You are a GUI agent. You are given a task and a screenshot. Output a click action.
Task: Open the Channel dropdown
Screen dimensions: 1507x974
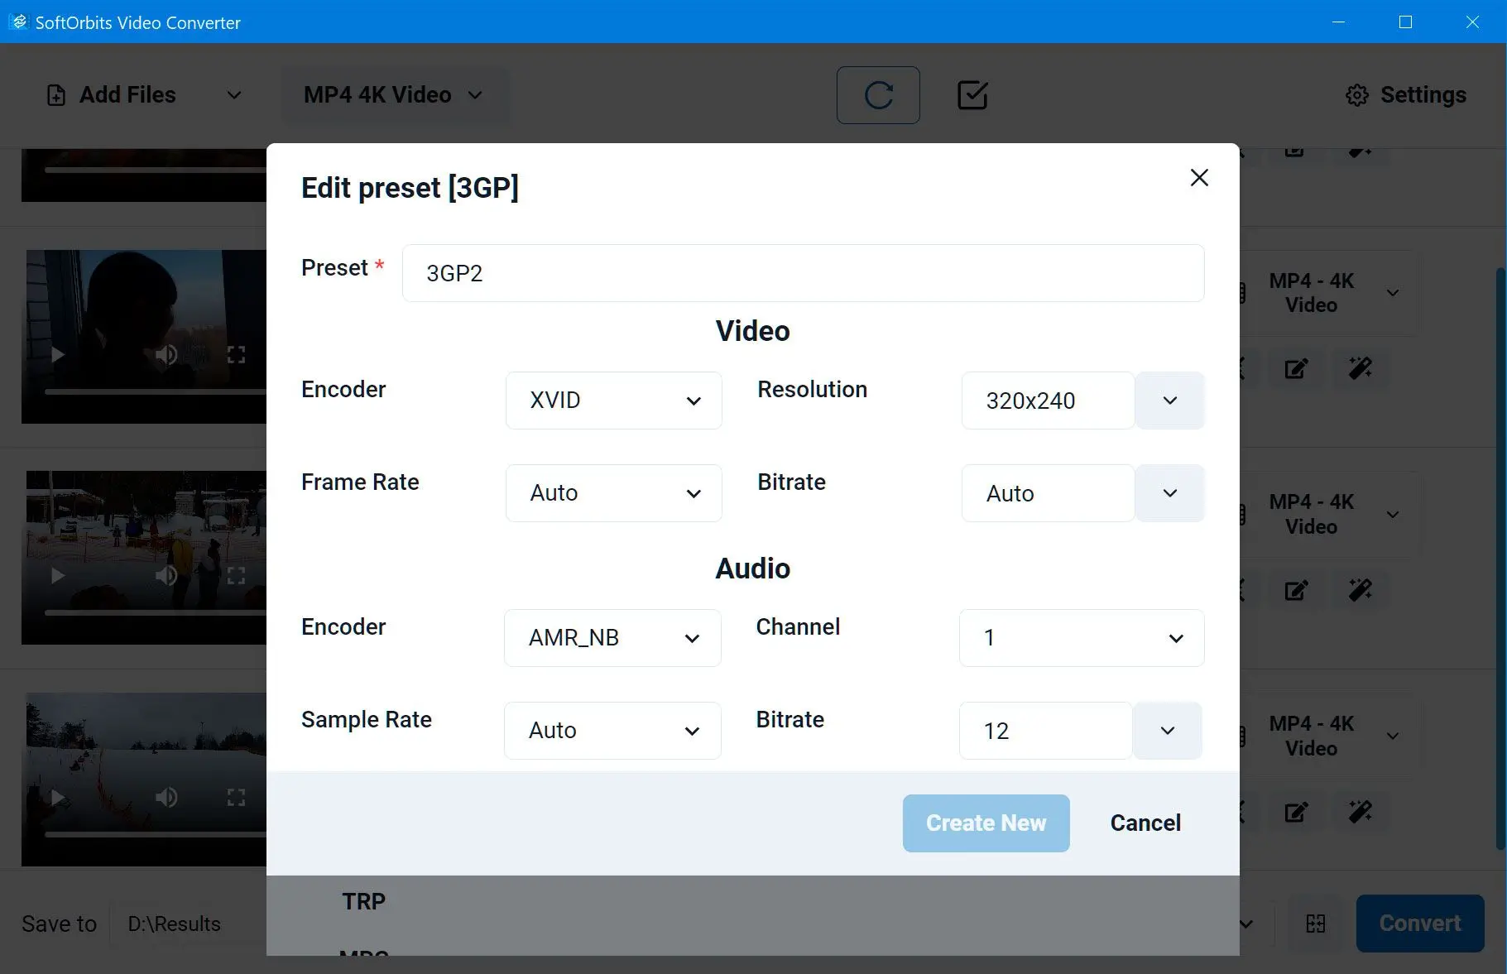[x=1082, y=638]
